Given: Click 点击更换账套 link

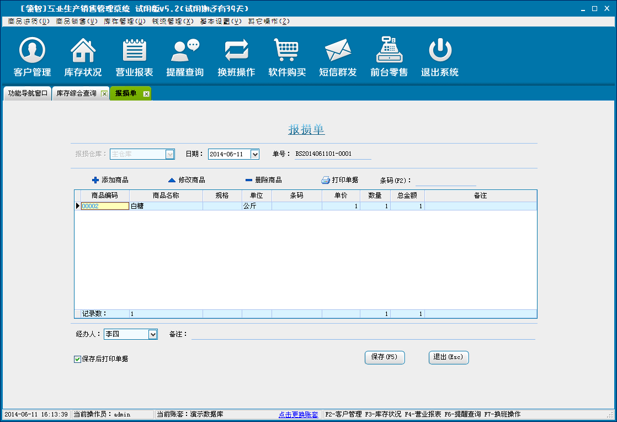Looking at the screenshot, I should [x=298, y=414].
